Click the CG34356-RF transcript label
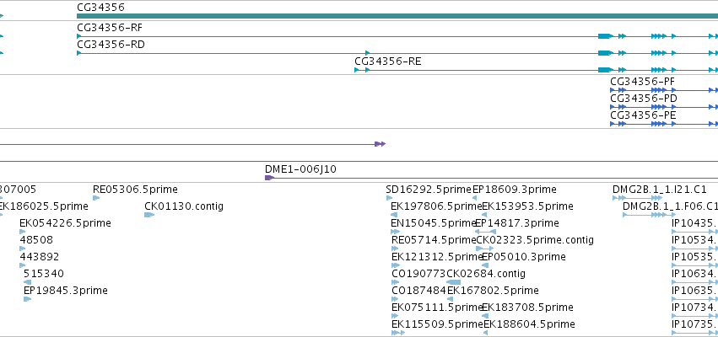 coord(110,28)
